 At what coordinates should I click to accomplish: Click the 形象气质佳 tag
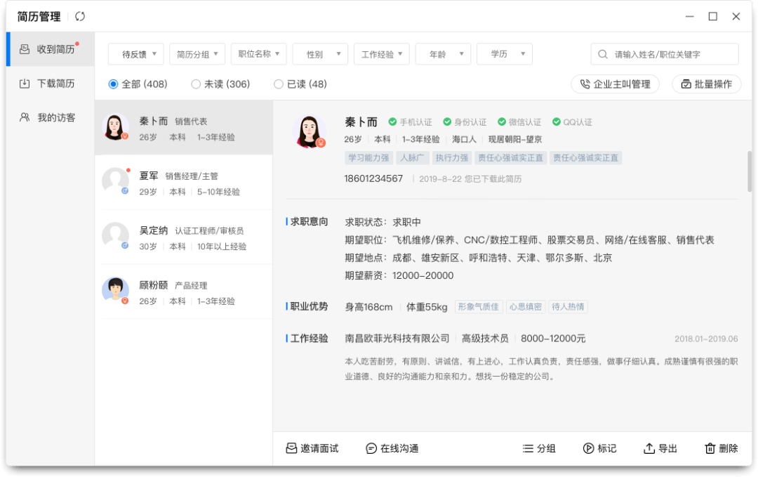click(x=478, y=307)
